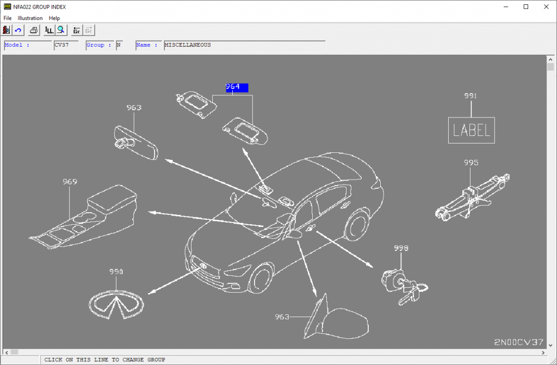
Task: Click the Model input field showing CV37
Action: 66,45
